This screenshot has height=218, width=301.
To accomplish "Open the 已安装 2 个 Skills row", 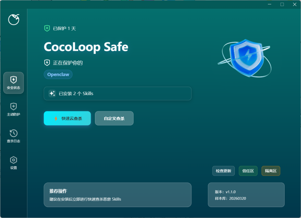I will point(117,94).
